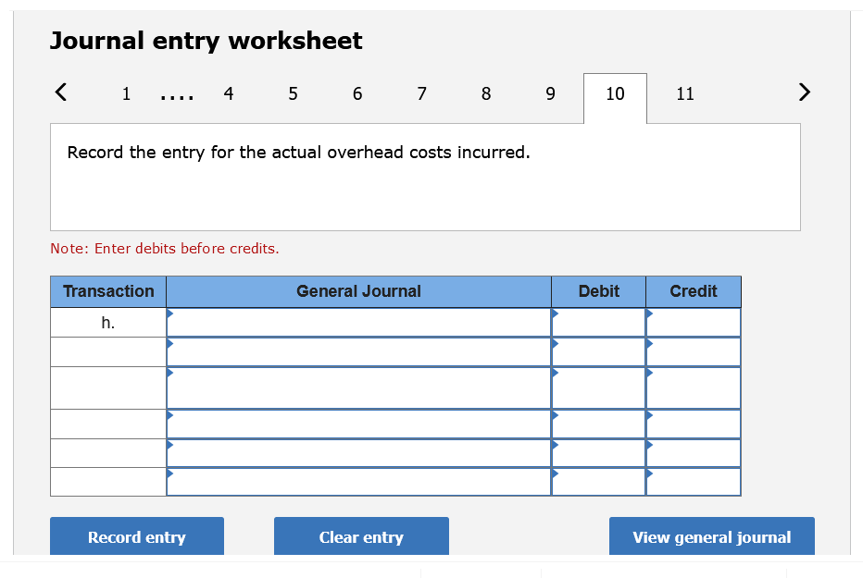The width and height of the screenshot is (863, 578).
Task: Switch to worksheet tab 5
Action: [293, 94]
